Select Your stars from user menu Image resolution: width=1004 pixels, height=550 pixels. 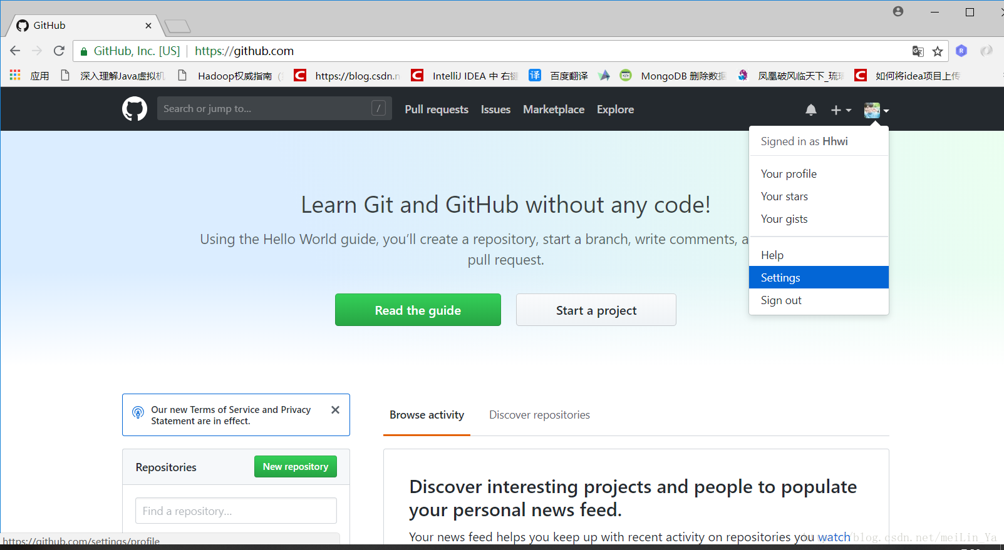(819, 196)
